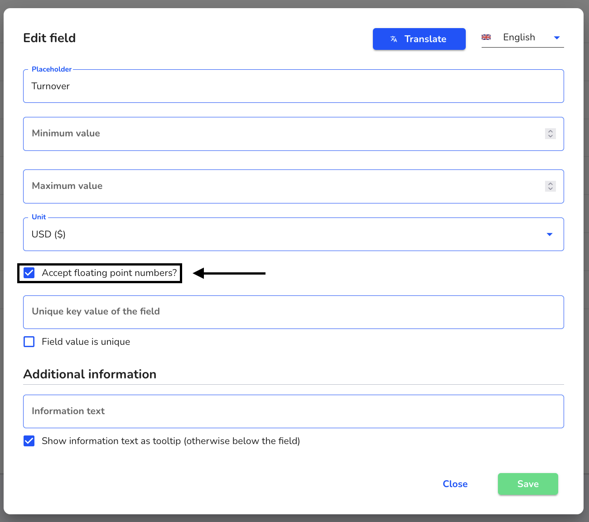This screenshot has width=589, height=522.
Task: Click the Field value is unique label
Action: [x=86, y=342]
